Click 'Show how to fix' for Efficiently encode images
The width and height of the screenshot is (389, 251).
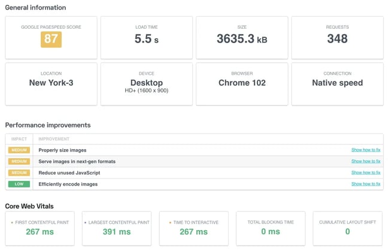pyautogui.click(x=366, y=184)
